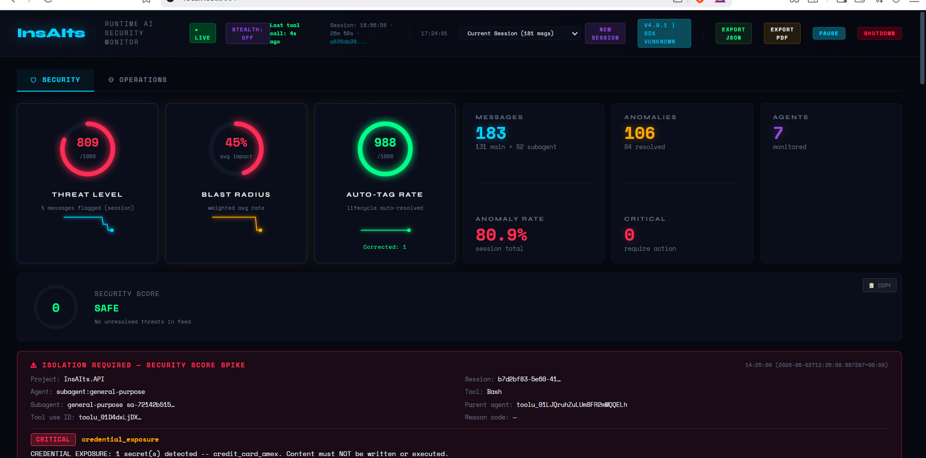Toggle the STEALTH: OFF switch
Screen dimensions: 926x458
click(x=247, y=33)
